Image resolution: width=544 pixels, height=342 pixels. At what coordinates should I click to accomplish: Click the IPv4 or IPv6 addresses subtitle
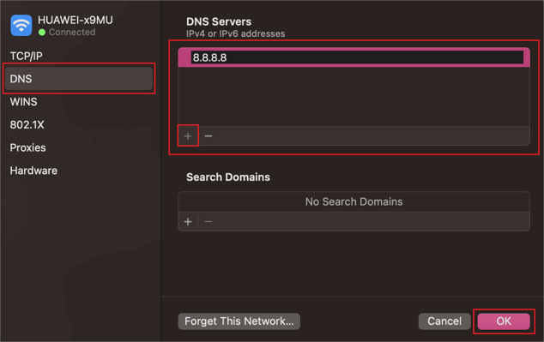(236, 33)
